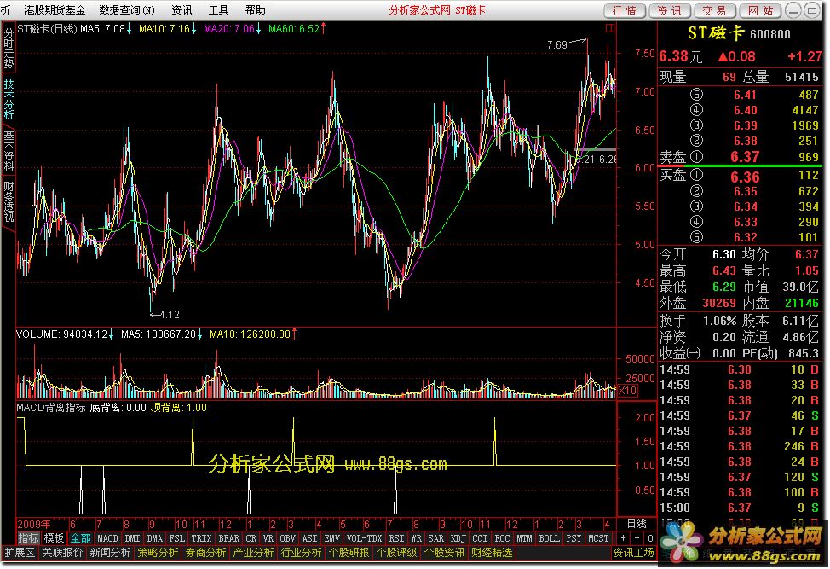The image size is (830, 569).
Task: Switch to the 分时走势 side tab
Action: coord(9,49)
